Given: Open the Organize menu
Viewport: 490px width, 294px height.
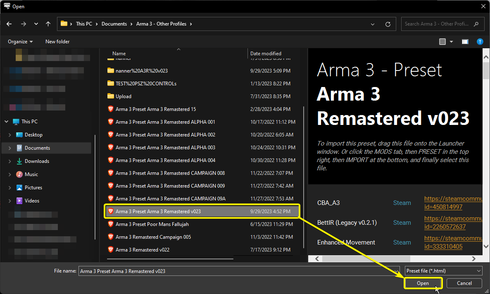Looking at the screenshot, I should [x=20, y=42].
